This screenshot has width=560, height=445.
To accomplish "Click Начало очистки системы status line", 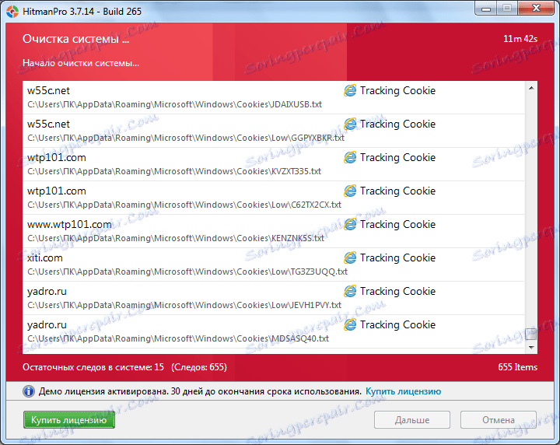I will 81,63.
